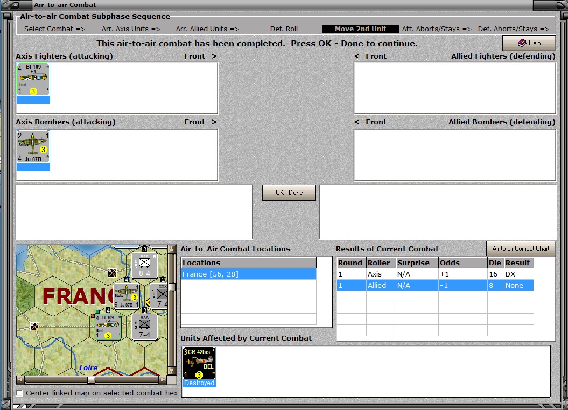Click the Odds column header
This screenshot has width=568, height=410.
point(462,263)
